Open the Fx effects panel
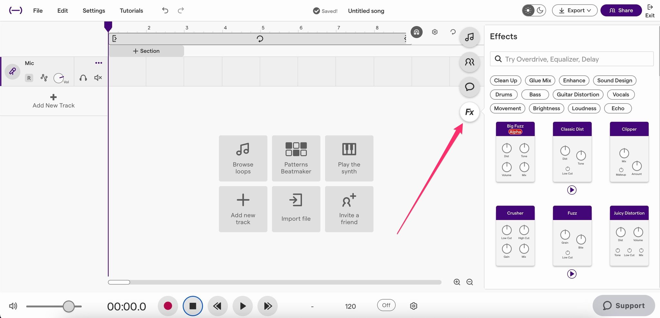This screenshot has height=318, width=660. 469,112
